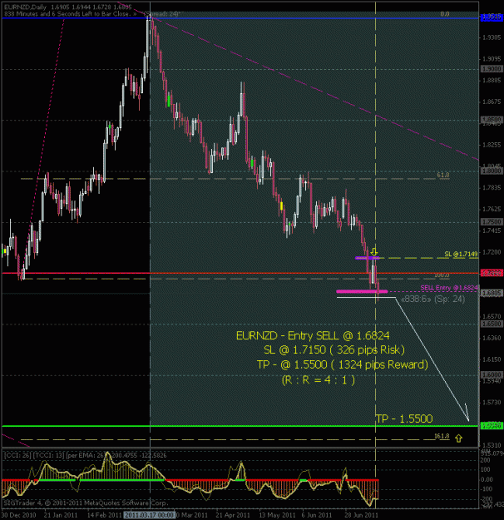
Task: Click the 1.7200 price scale value
Action: (x=492, y=252)
